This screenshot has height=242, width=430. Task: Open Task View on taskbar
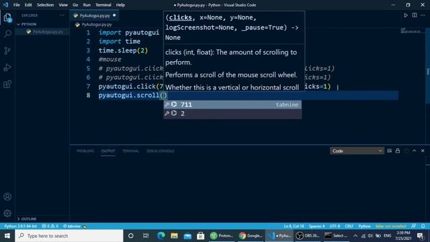click(146, 236)
